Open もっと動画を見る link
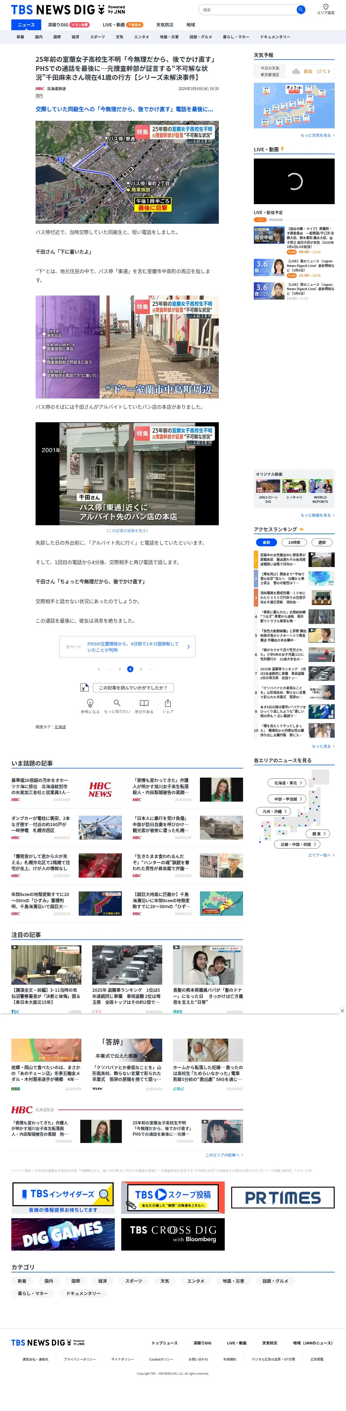 (x=317, y=515)
